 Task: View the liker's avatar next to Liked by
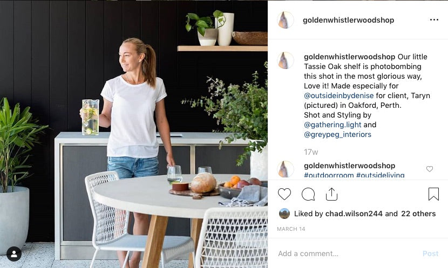tap(284, 214)
